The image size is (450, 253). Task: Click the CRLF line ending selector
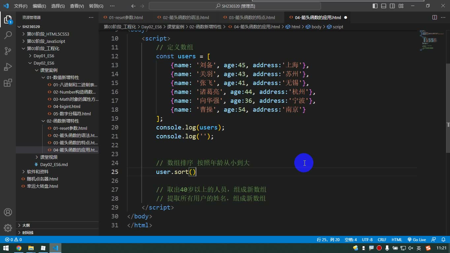coord(382,240)
